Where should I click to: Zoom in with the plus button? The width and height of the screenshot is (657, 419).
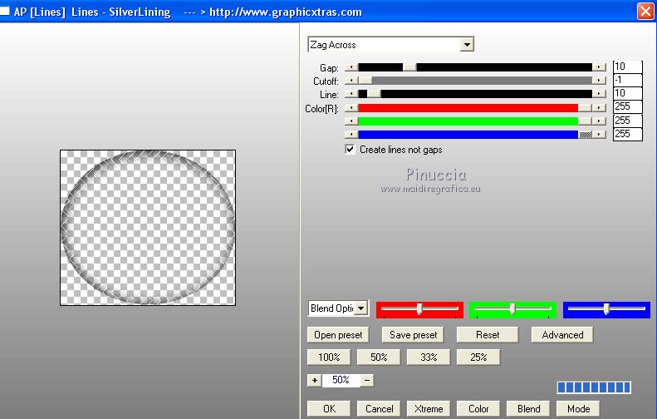[314, 380]
